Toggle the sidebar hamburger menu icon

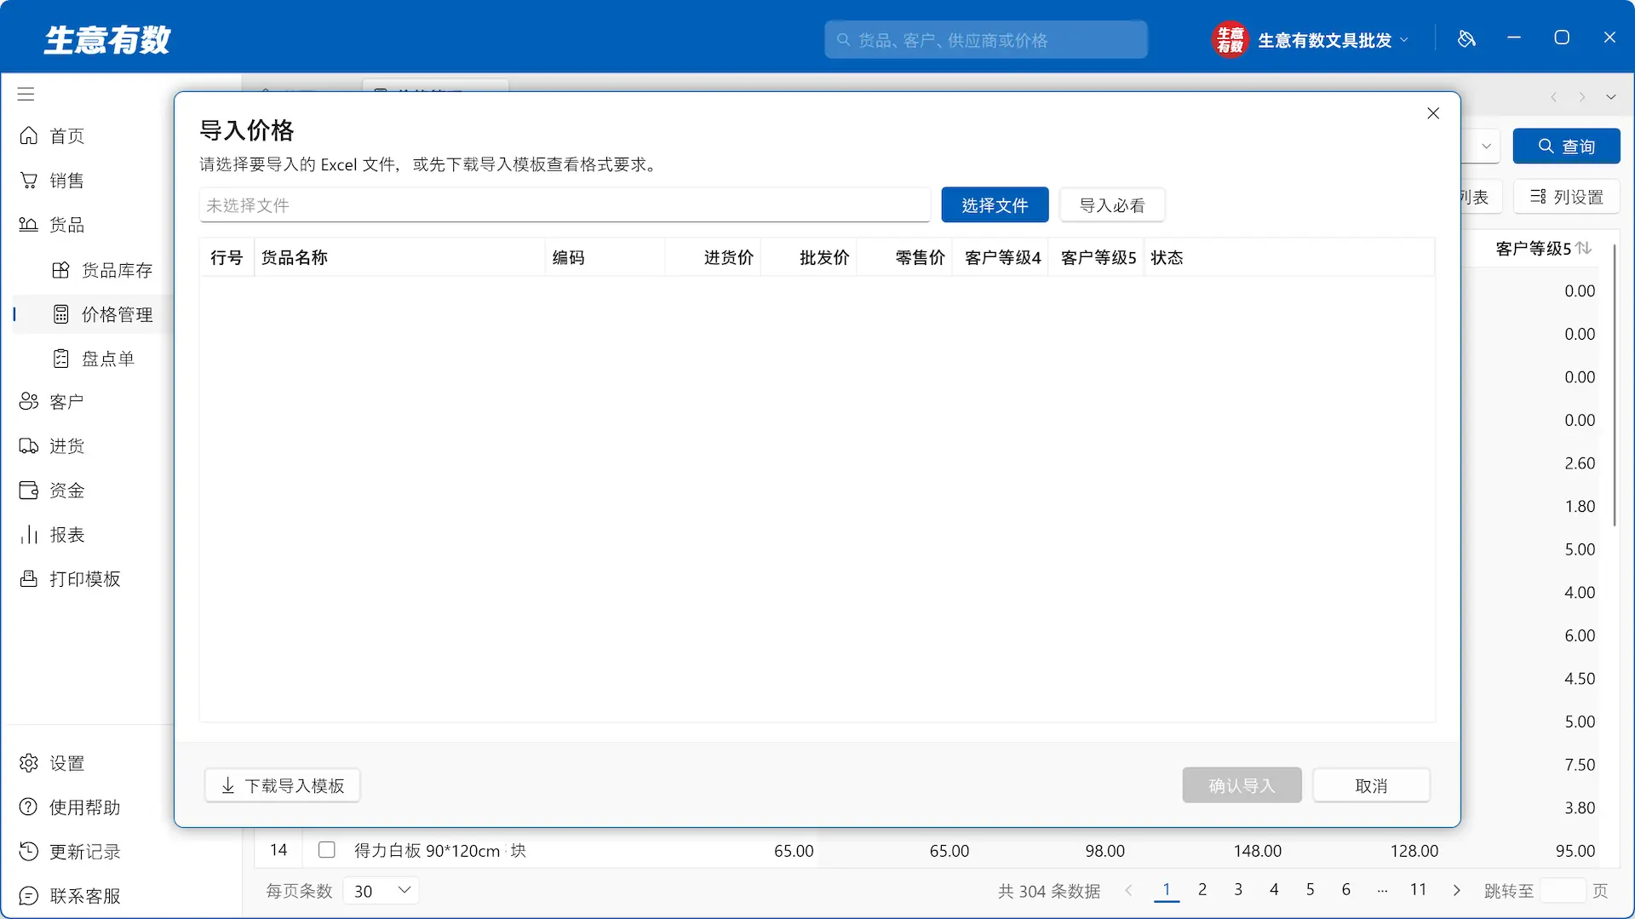click(26, 94)
